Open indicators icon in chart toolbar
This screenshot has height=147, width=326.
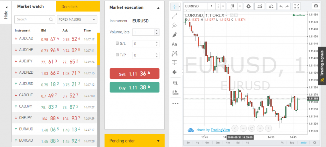coord(260,6)
